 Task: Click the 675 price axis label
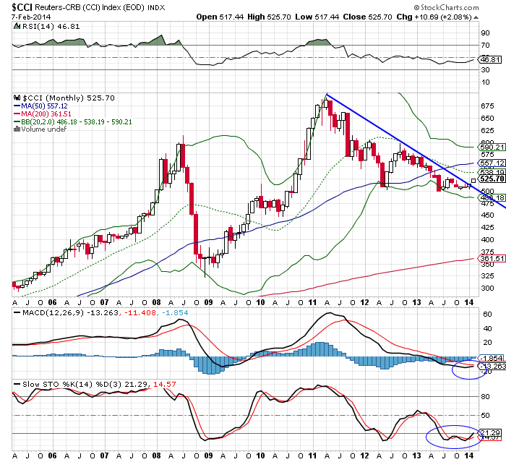(x=488, y=106)
